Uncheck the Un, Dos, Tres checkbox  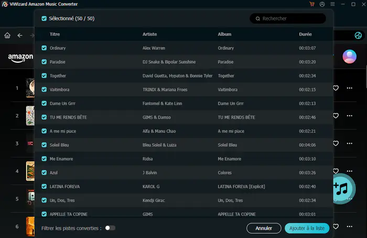click(x=44, y=200)
